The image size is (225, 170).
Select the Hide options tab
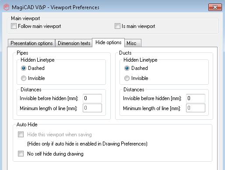pos(109,42)
